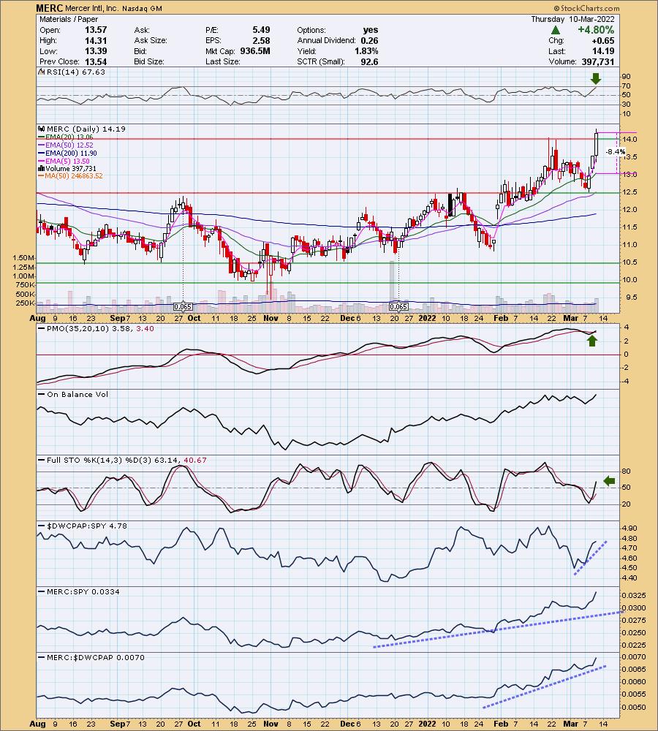Click the Open value 13.57
Image resolution: width=658 pixels, height=731 pixels.
[96, 30]
